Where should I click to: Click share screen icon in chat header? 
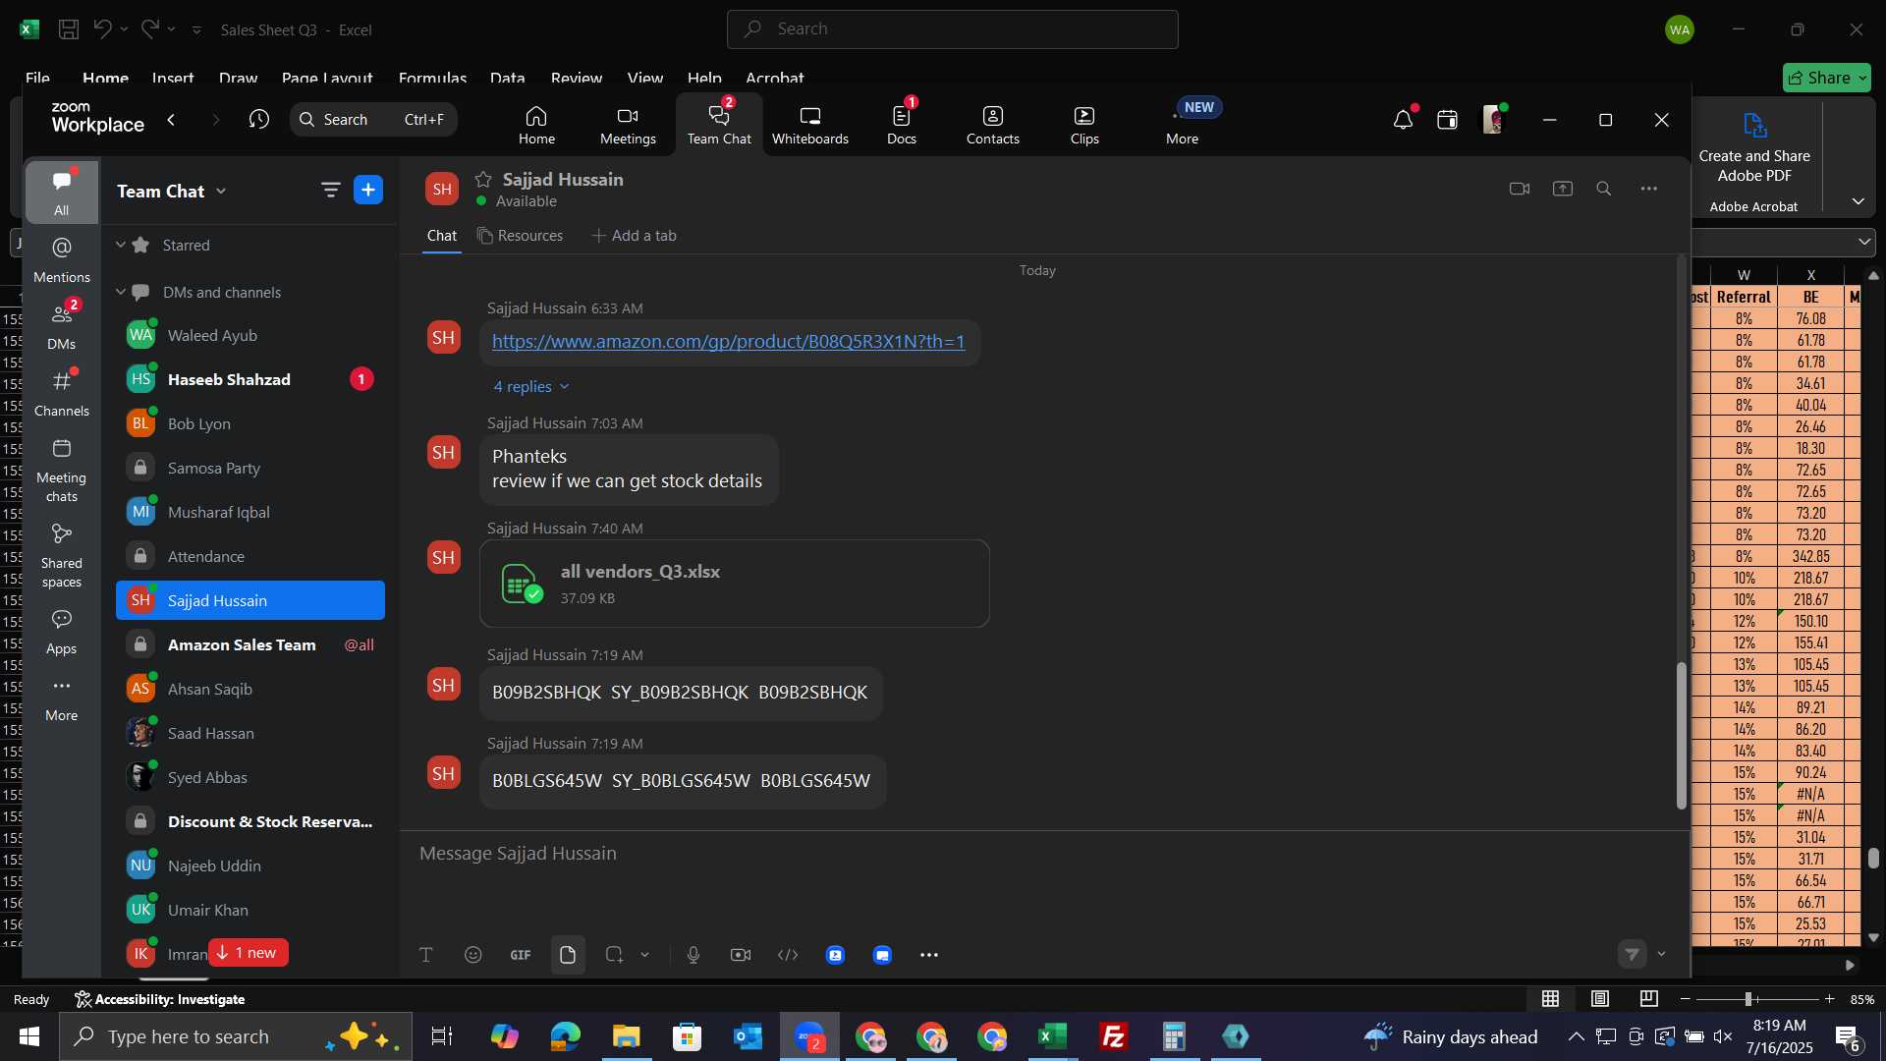[1563, 189]
